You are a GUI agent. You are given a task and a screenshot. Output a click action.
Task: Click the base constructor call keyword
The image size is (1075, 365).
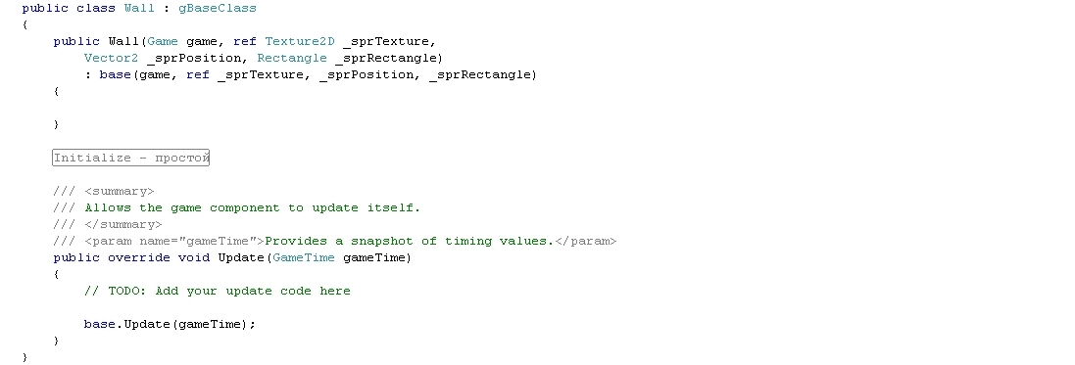(x=116, y=74)
